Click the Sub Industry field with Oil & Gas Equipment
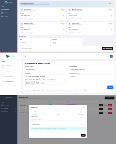 pos(46,76)
